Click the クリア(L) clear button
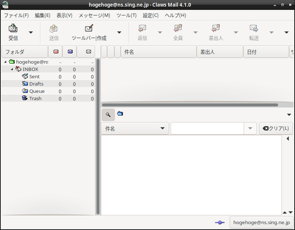The image size is (295, 230). tap(276, 128)
